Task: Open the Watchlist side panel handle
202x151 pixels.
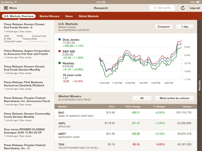Action: click(x=200, y=85)
